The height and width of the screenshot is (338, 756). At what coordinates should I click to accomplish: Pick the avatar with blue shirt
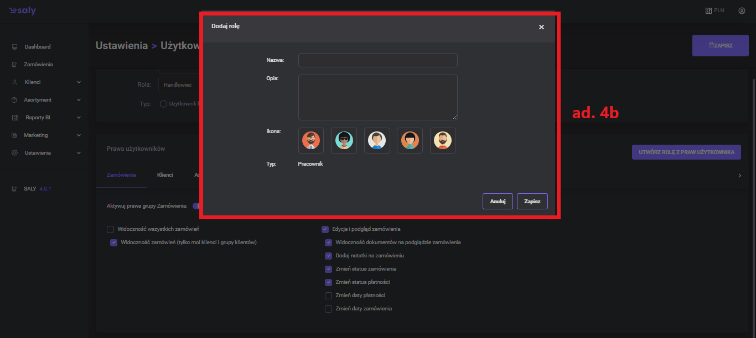pos(377,141)
